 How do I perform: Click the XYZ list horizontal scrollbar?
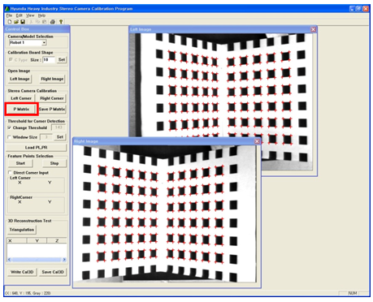click(x=37, y=259)
